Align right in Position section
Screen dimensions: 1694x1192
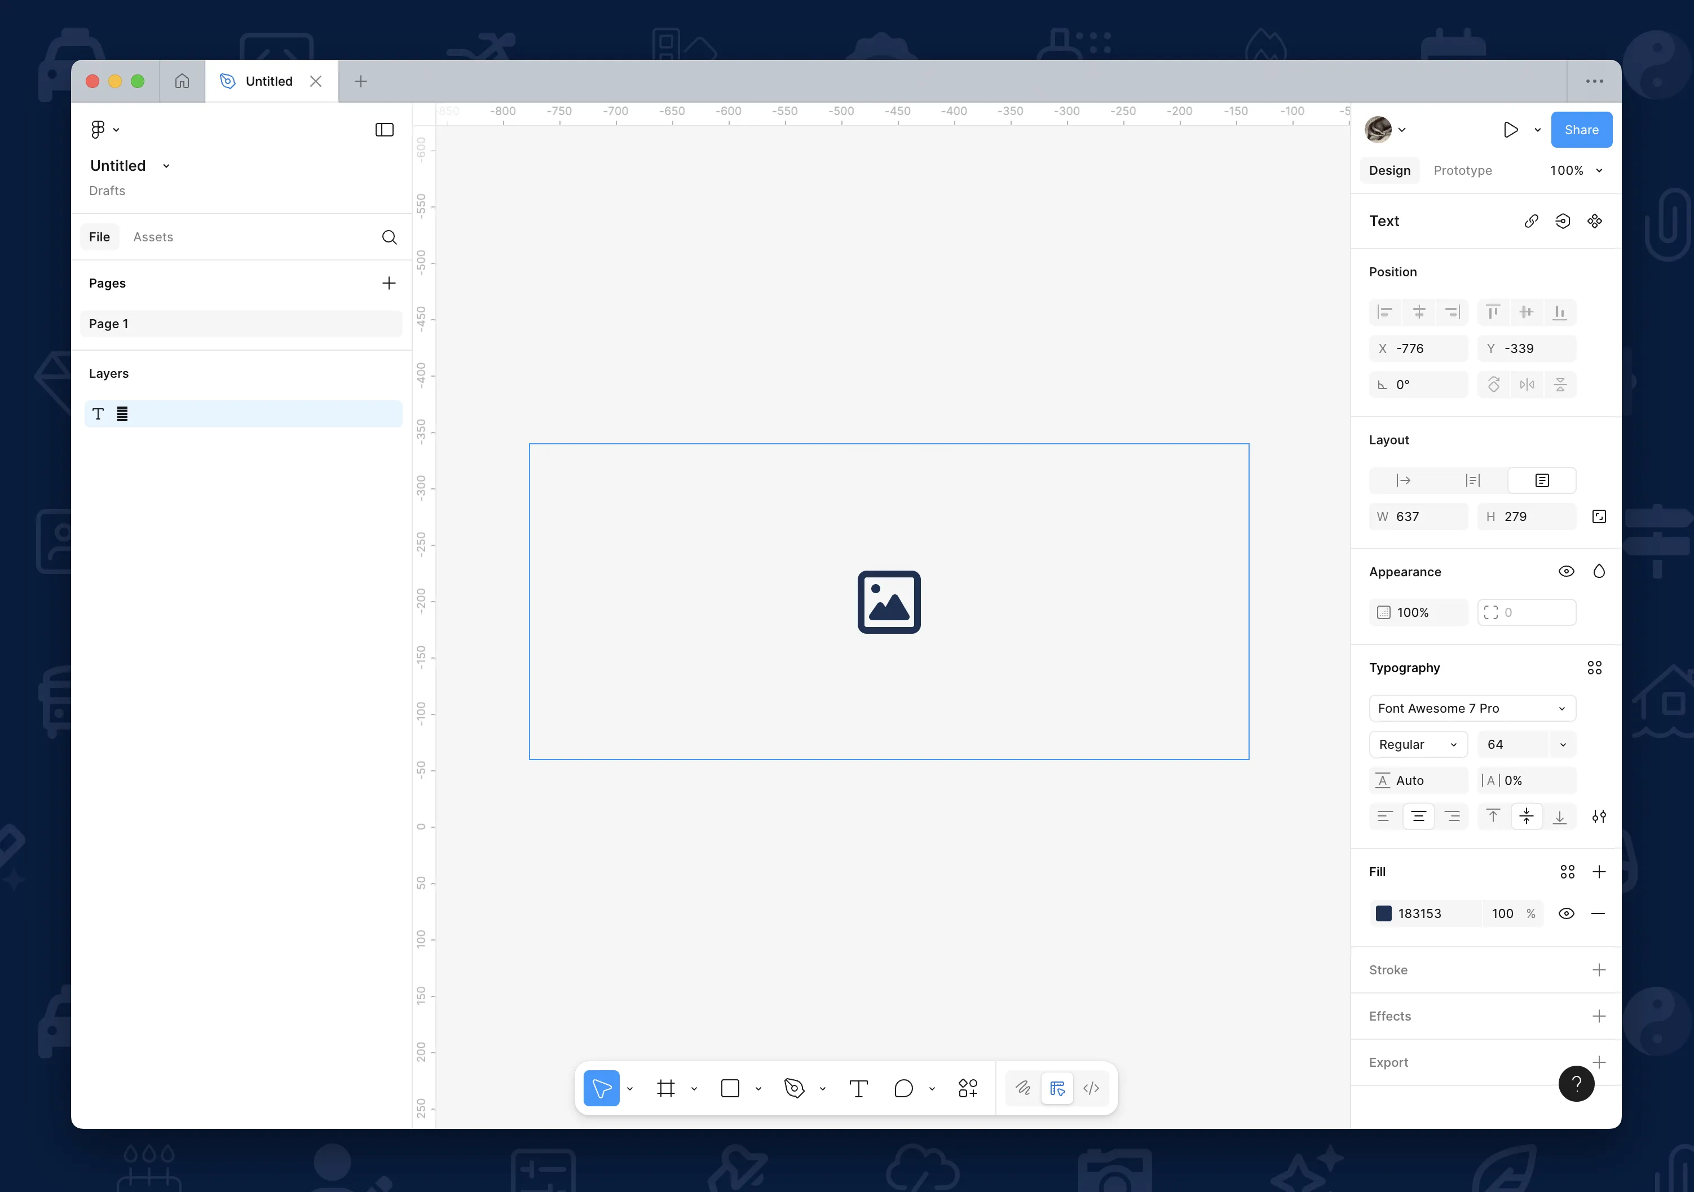point(1452,312)
